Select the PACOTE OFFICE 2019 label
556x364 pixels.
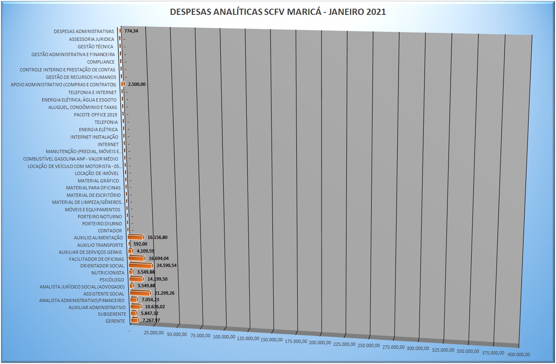[x=96, y=115]
